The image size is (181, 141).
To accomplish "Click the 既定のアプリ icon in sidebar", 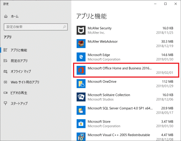I will (x=5, y=61).
